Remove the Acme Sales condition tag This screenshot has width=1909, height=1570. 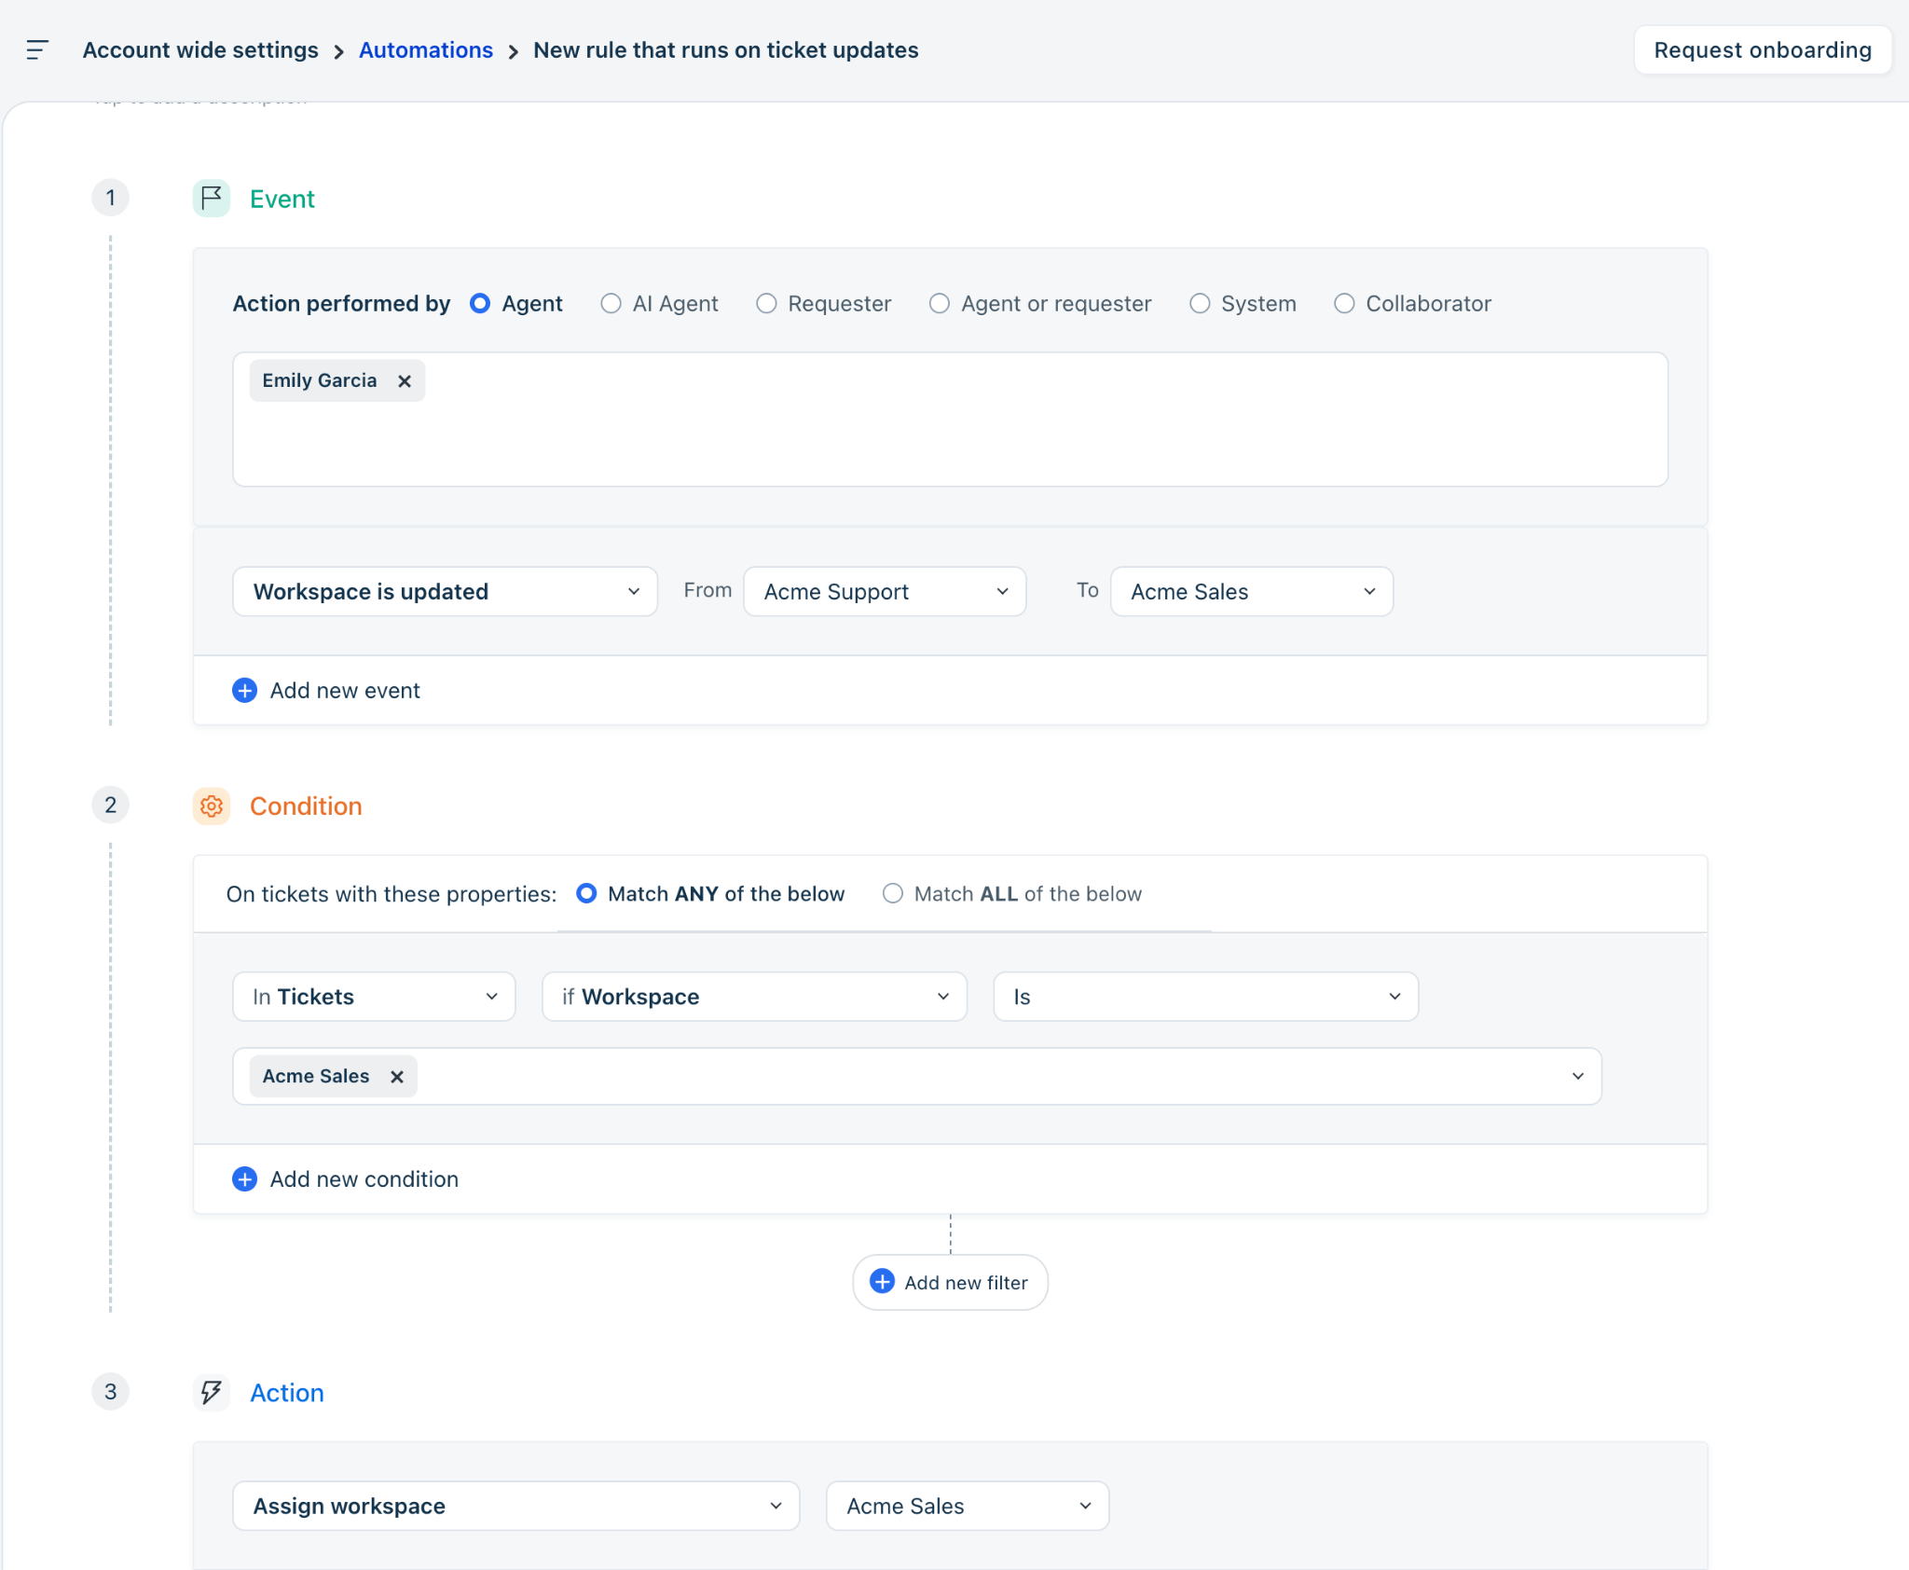[x=397, y=1077]
